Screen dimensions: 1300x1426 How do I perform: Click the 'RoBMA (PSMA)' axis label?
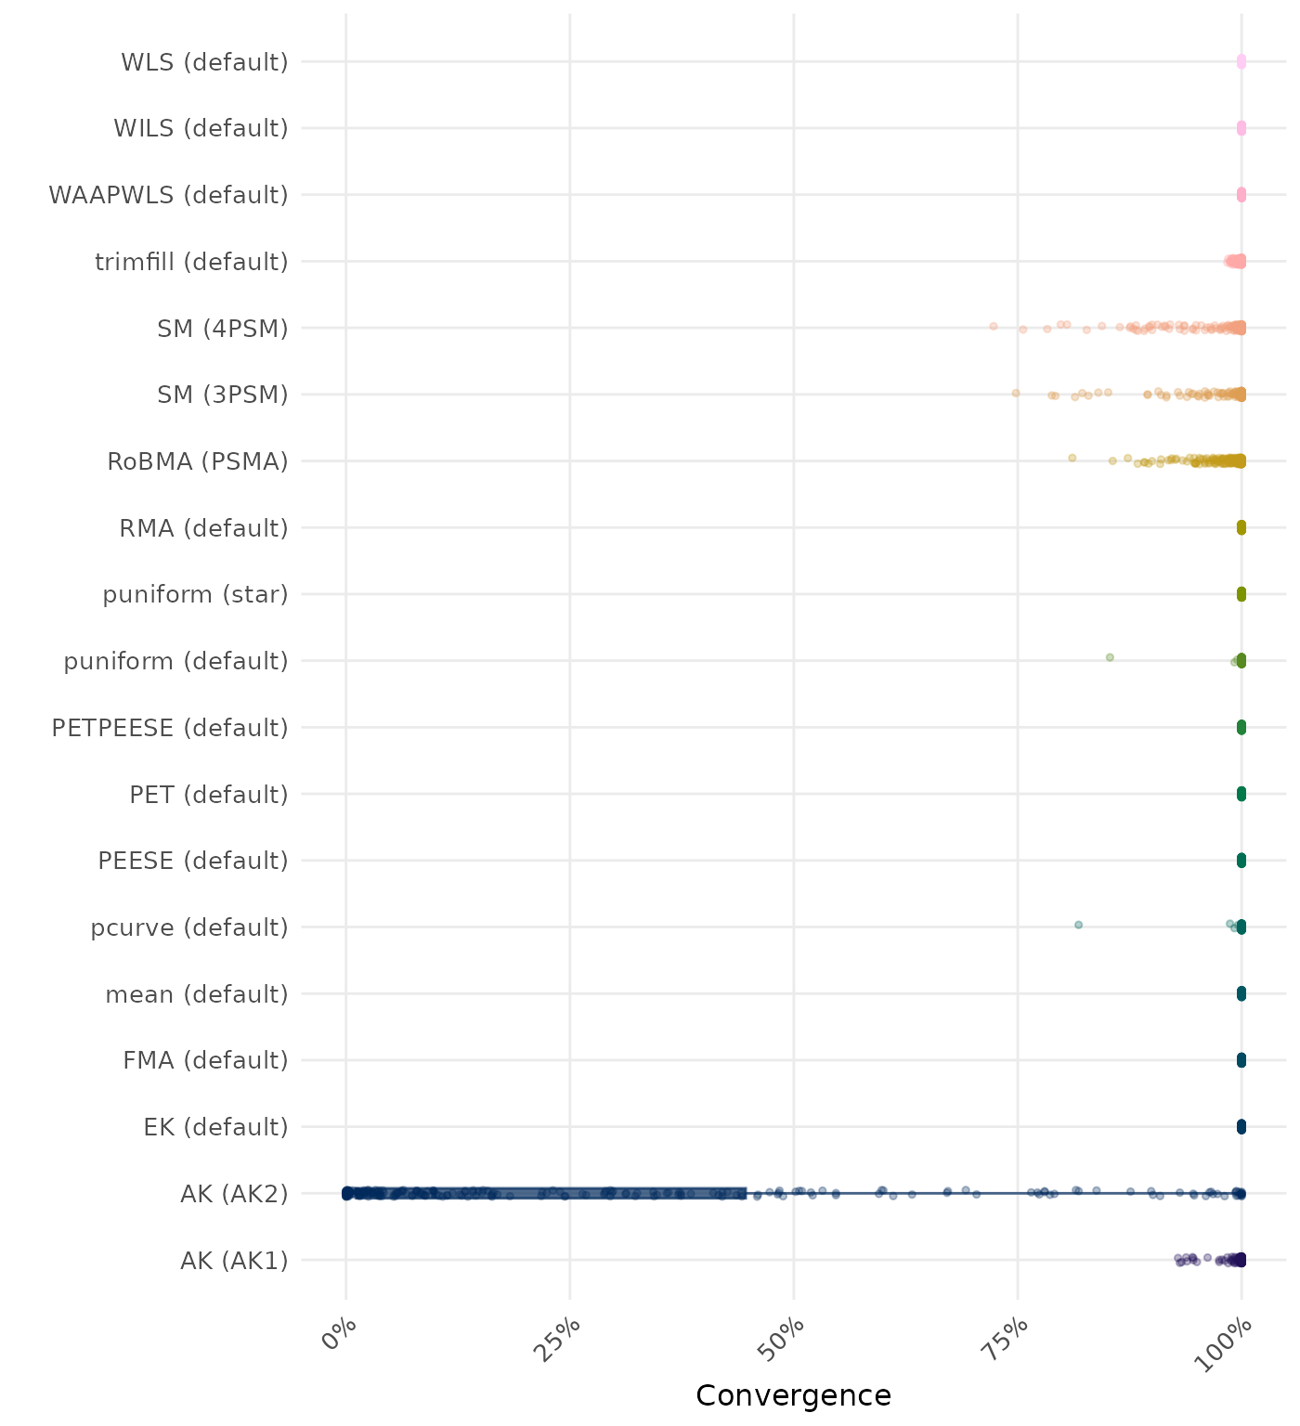tap(197, 461)
